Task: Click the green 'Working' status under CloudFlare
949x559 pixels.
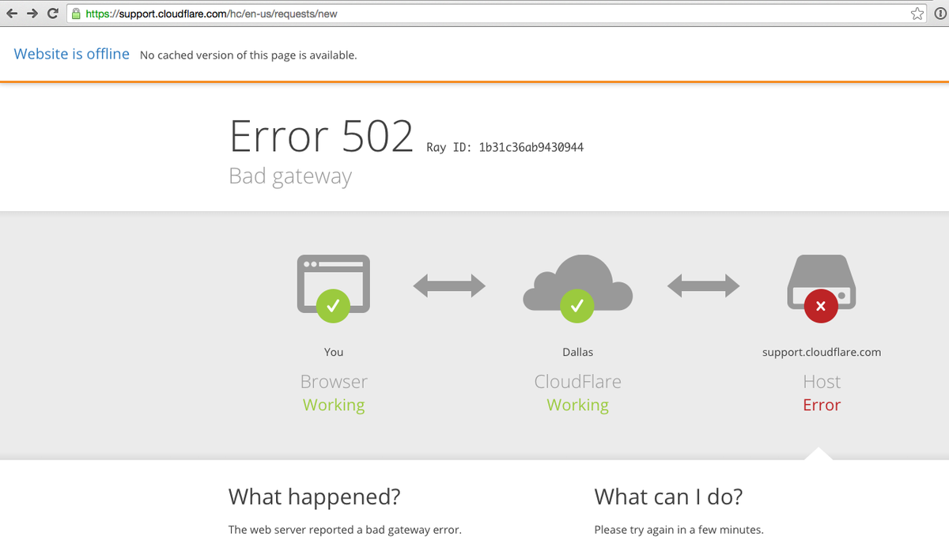Action: coord(578,405)
